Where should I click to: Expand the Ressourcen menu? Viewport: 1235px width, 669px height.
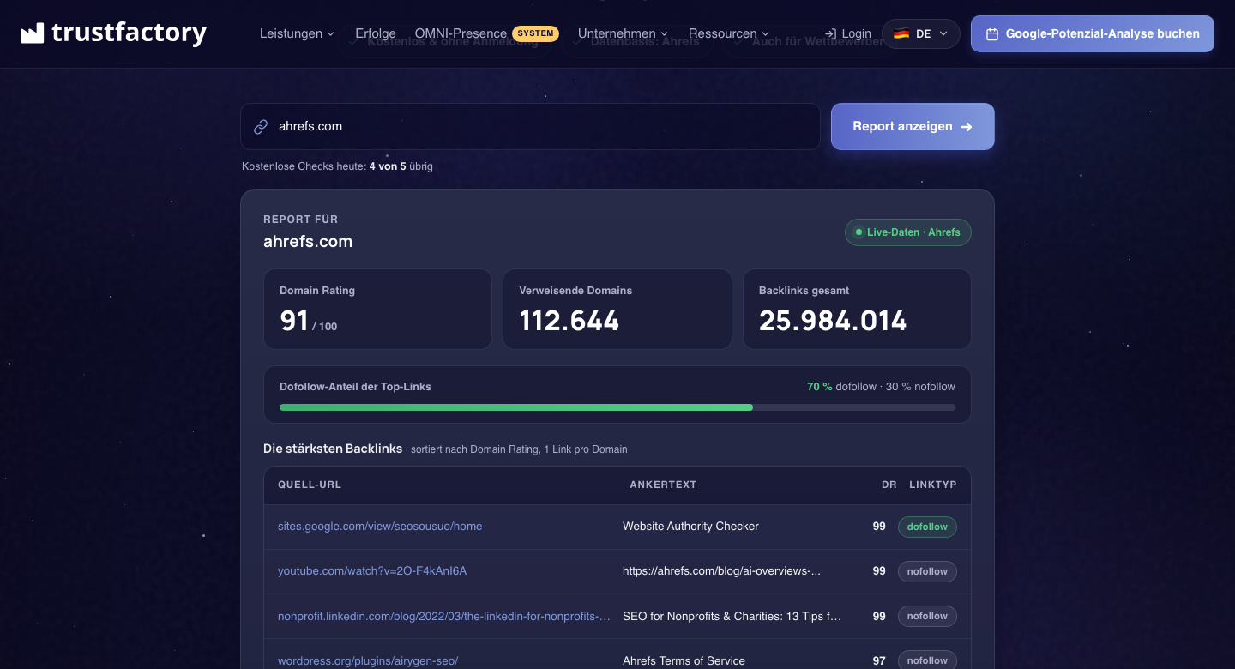coord(729,33)
